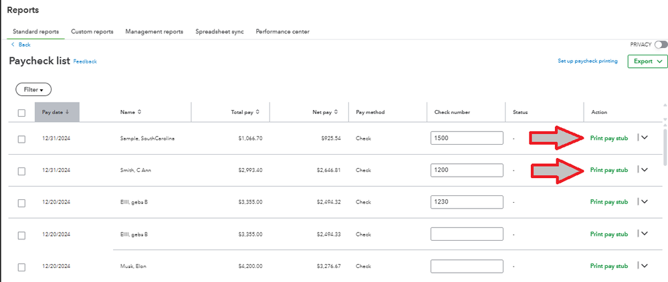The height and width of the screenshot is (282, 668).
Task: Go to the Performance center tab
Action: pyautogui.click(x=282, y=31)
